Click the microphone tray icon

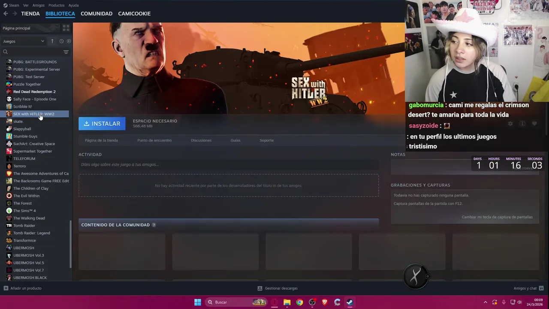click(504, 302)
